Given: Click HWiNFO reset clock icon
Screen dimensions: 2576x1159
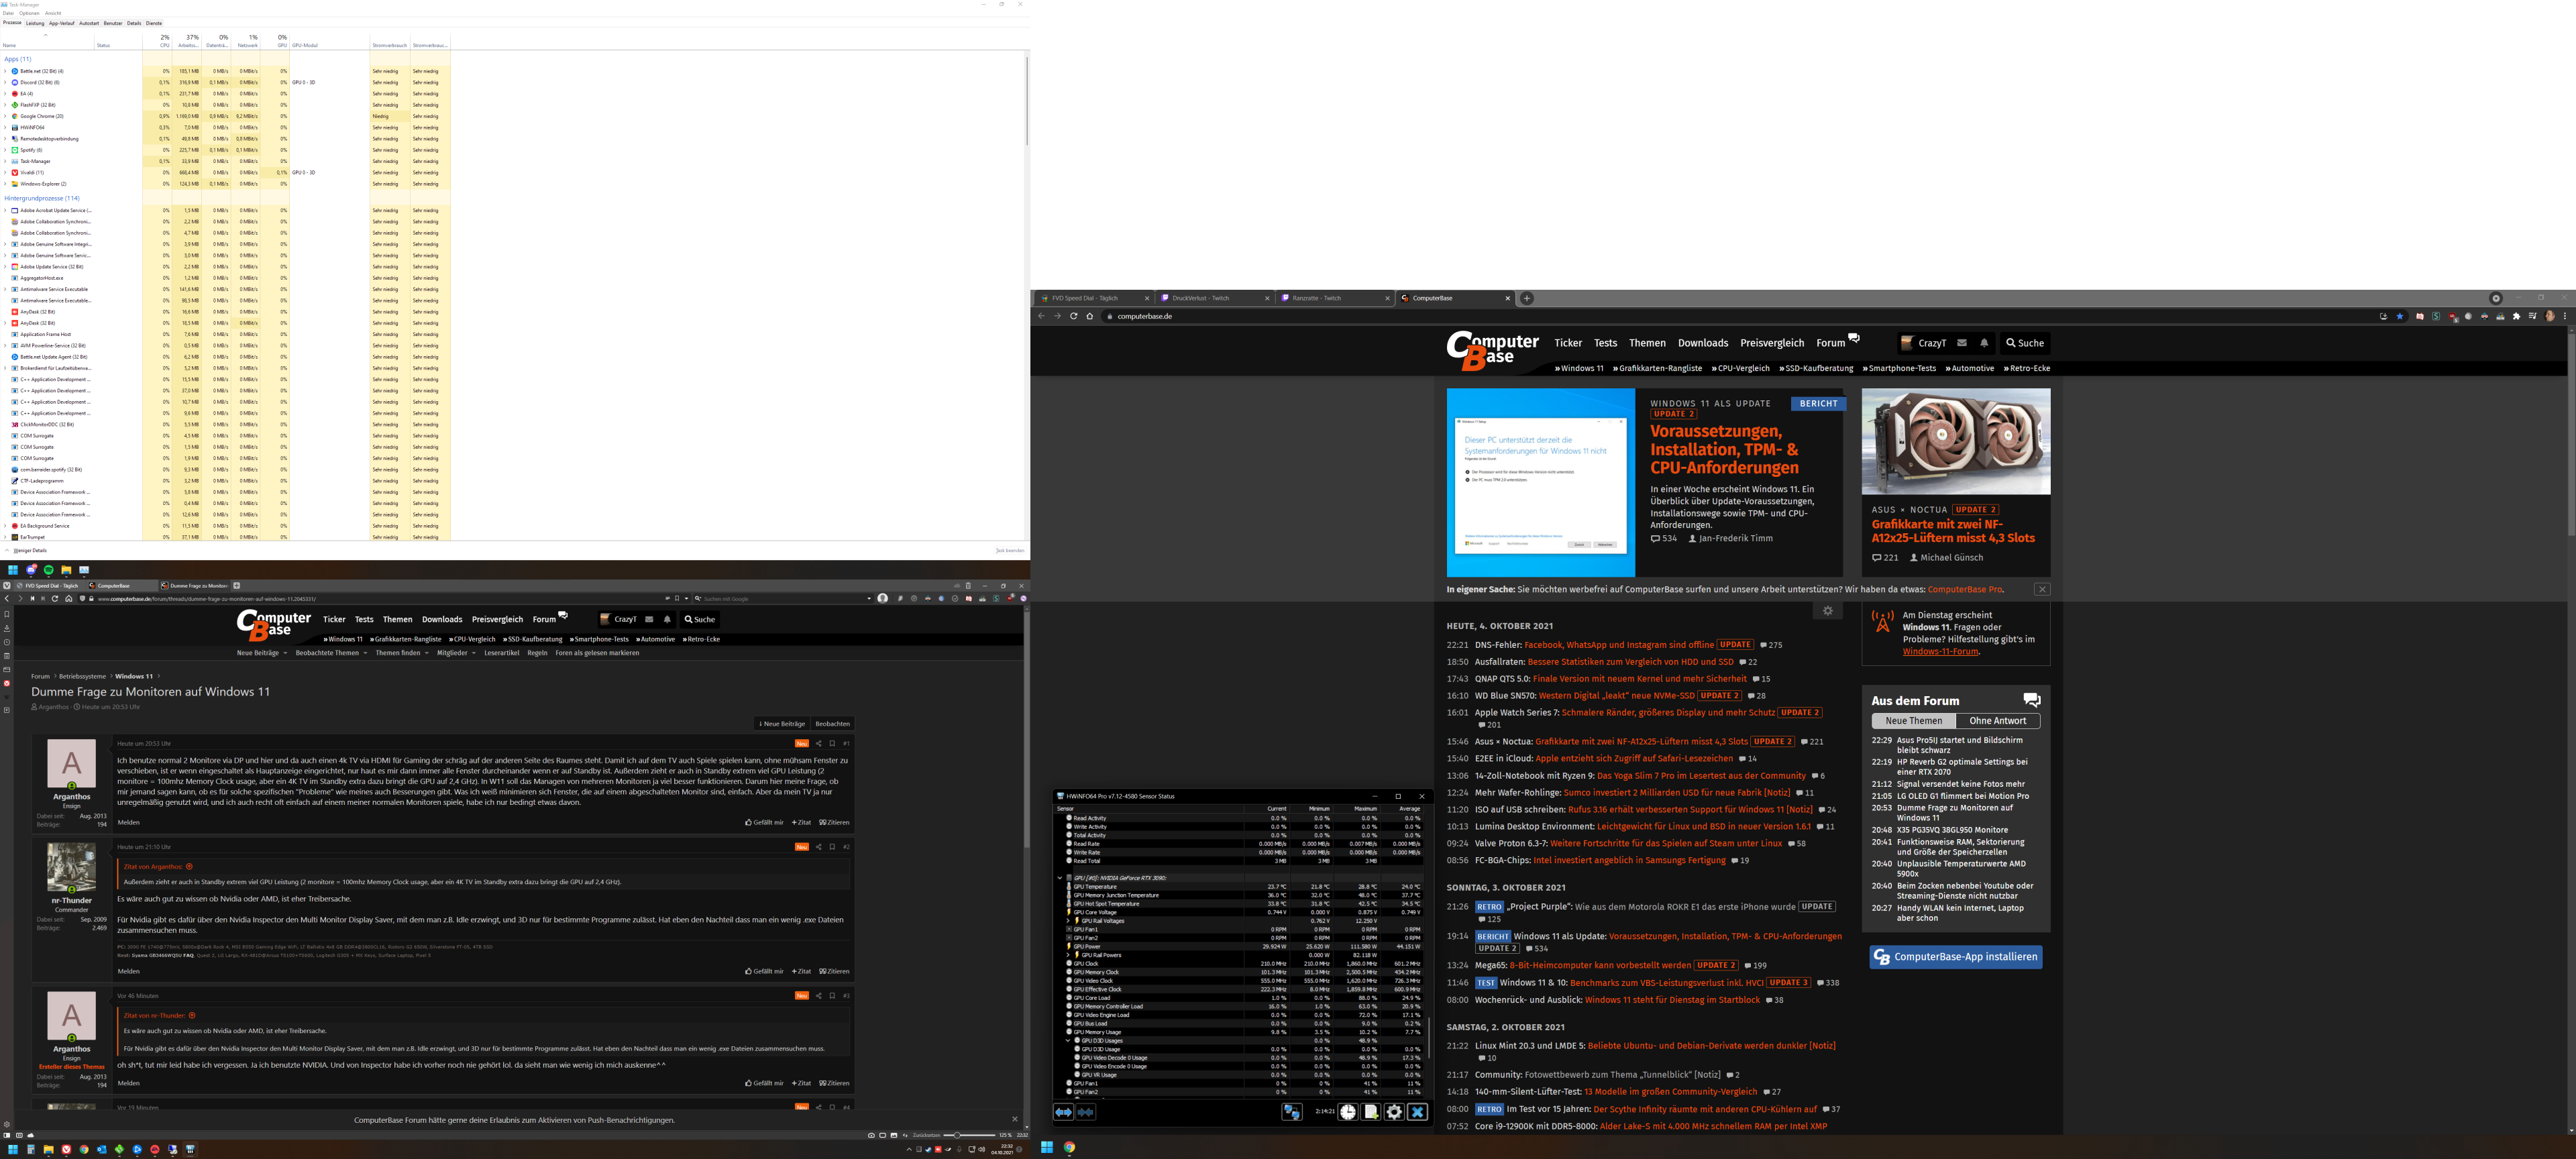Looking at the screenshot, I should coord(1348,1112).
